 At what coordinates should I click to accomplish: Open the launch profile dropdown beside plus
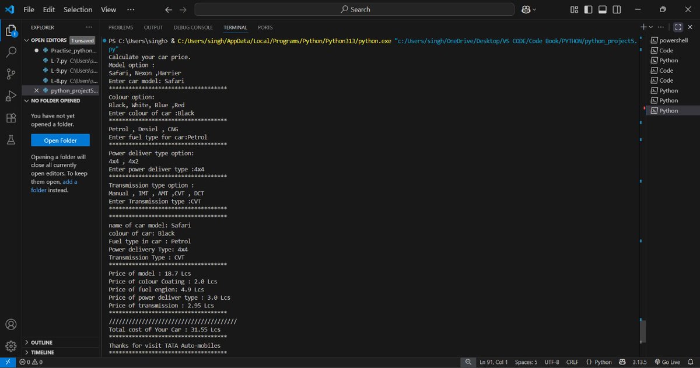[x=652, y=27]
